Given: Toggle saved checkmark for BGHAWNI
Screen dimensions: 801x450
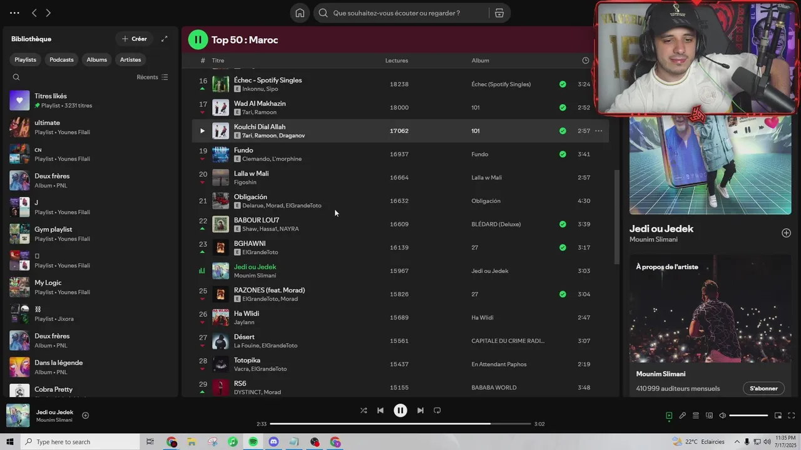Looking at the screenshot, I should pyautogui.click(x=563, y=247).
